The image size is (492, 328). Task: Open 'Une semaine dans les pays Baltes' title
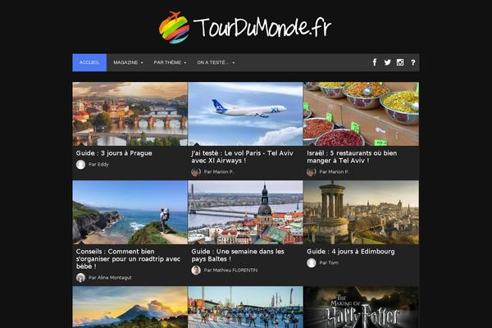(x=238, y=255)
